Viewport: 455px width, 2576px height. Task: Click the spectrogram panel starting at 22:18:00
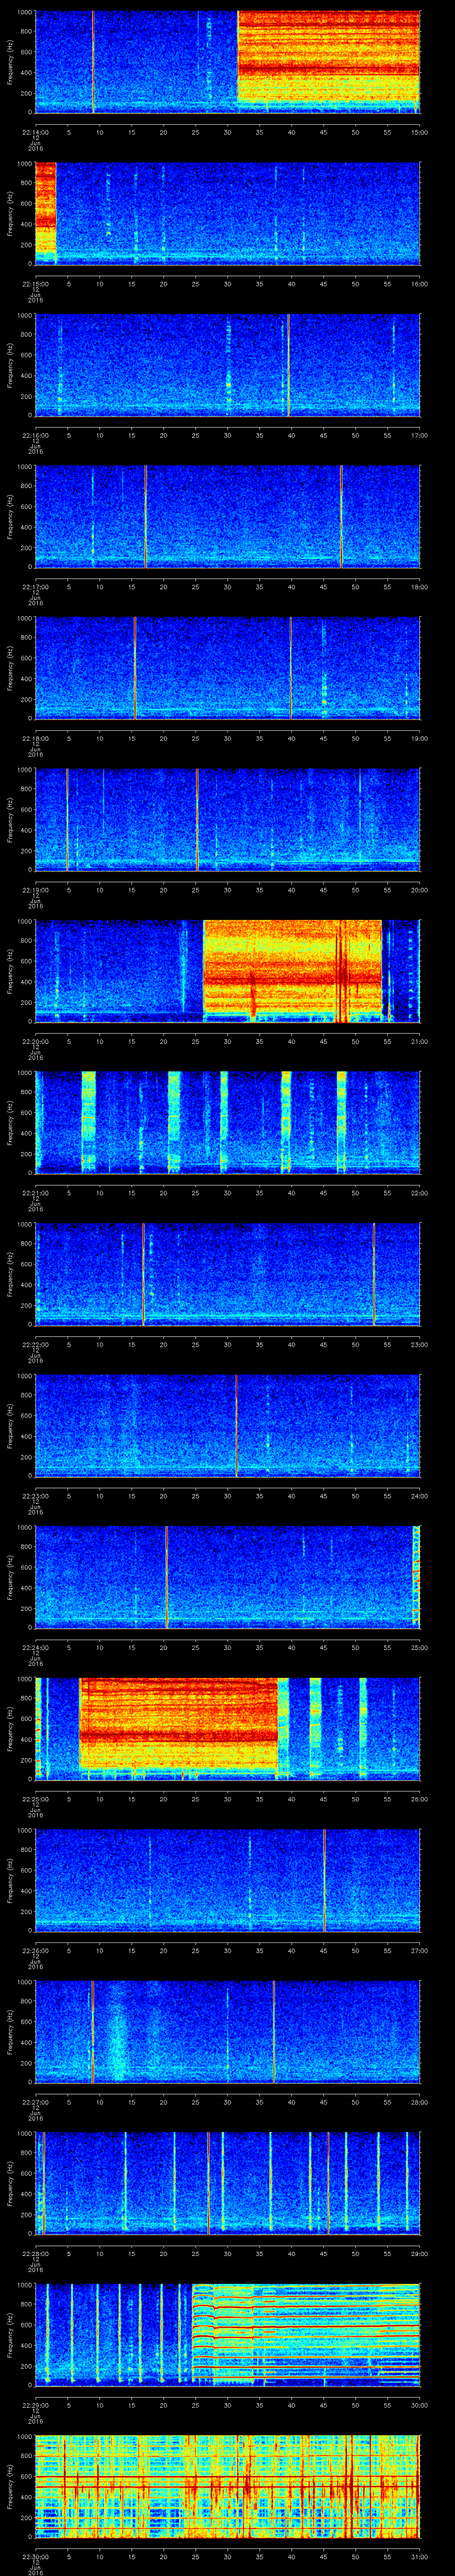pos(227,668)
